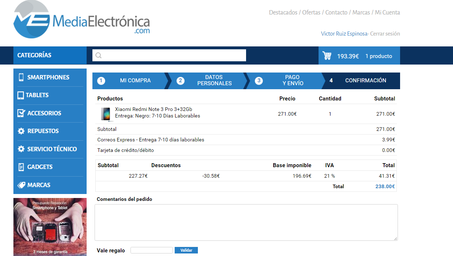Click the card payment fee 0.00€
The height and width of the screenshot is (256, 453).
click(x=388, y=150)
